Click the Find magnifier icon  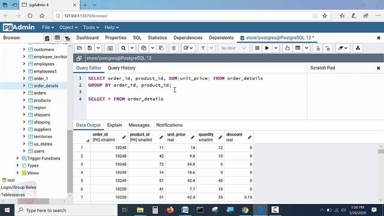[124, 48]
